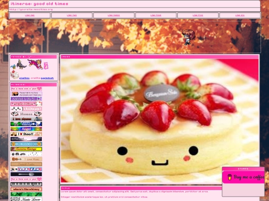Click the 'I love pigeons' blinkie
This screenshot has width=269, height=201.
[x=26, y=119]
